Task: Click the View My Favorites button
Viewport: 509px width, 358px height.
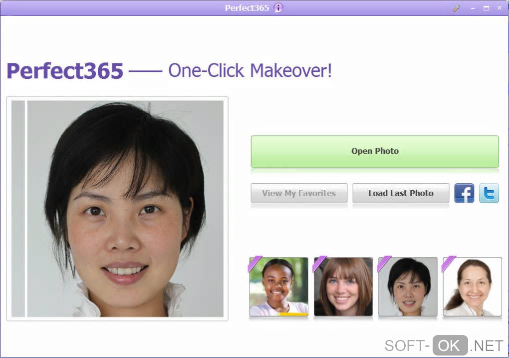Action: pos(299,193)
